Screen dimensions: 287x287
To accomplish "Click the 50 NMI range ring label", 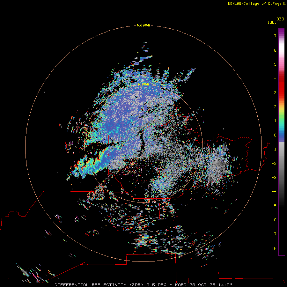I will tap(143, 84).
